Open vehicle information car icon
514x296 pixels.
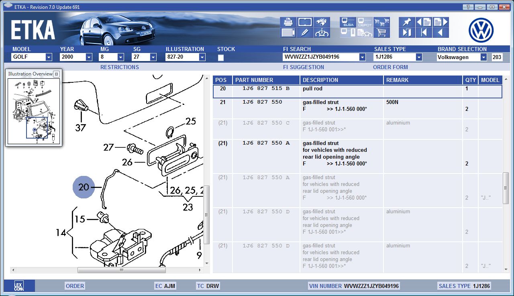pyautogui.click(x=322, y=33)
